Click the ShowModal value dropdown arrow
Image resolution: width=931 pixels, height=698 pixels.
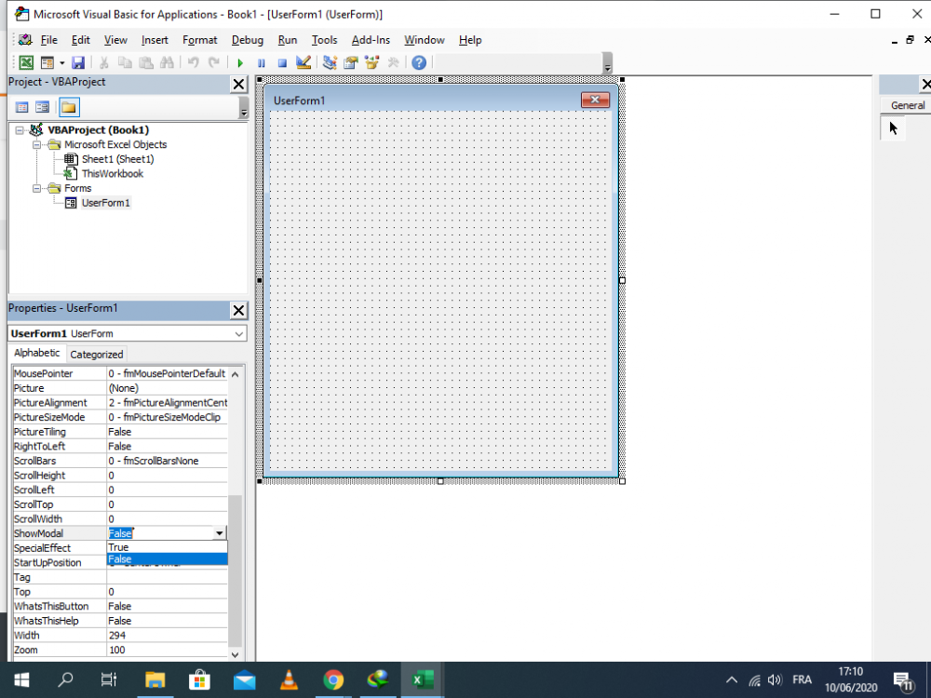coord(220,533)
